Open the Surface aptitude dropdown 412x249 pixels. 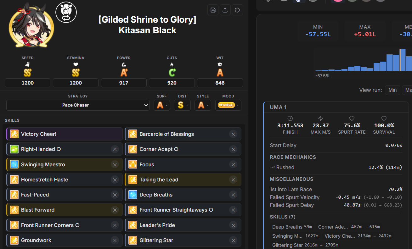[x=162, y=105]
